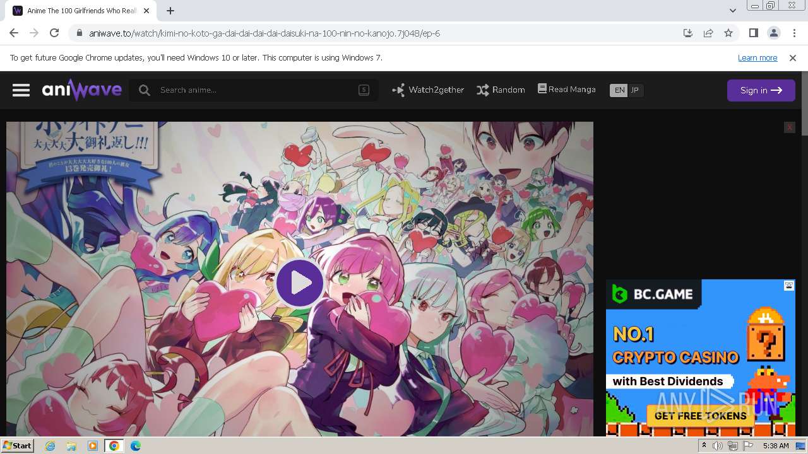Click the S shortcut badge in search
Image resolution: width=808 pixels, height=454 pixels.
click(x=364, y=90)
